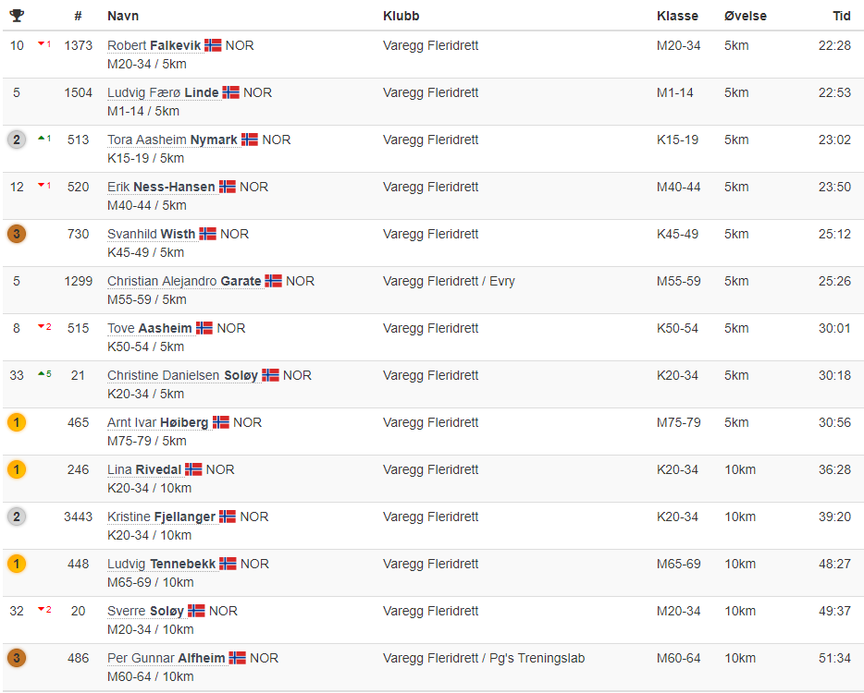Screen dimensions: 864x693
Task: Click gold medal badge beside Lina Rivedal
Action: point(17,469)
